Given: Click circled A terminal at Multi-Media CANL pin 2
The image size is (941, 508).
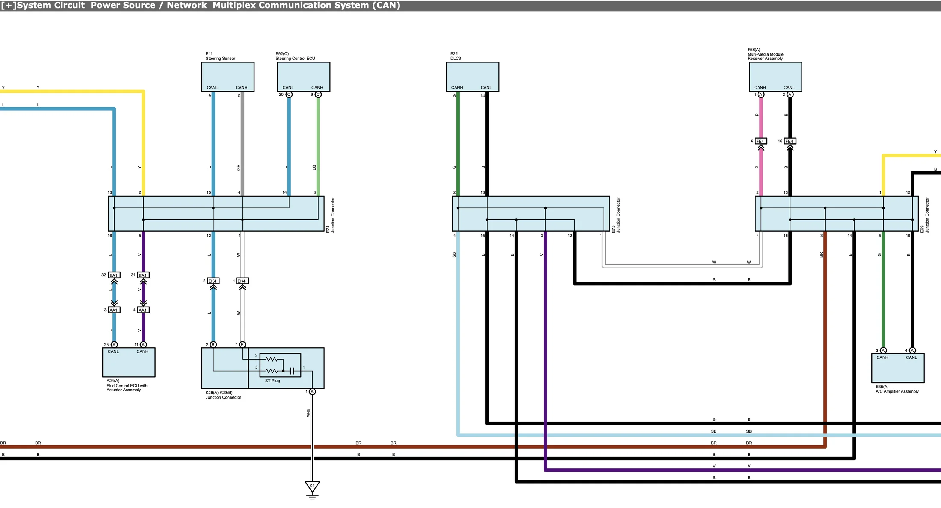Looking at the screenshot, I should tap(790, 95).
